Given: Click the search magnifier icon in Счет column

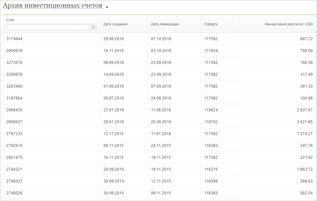Looking at the screenshot, I should tap(94, 27).
